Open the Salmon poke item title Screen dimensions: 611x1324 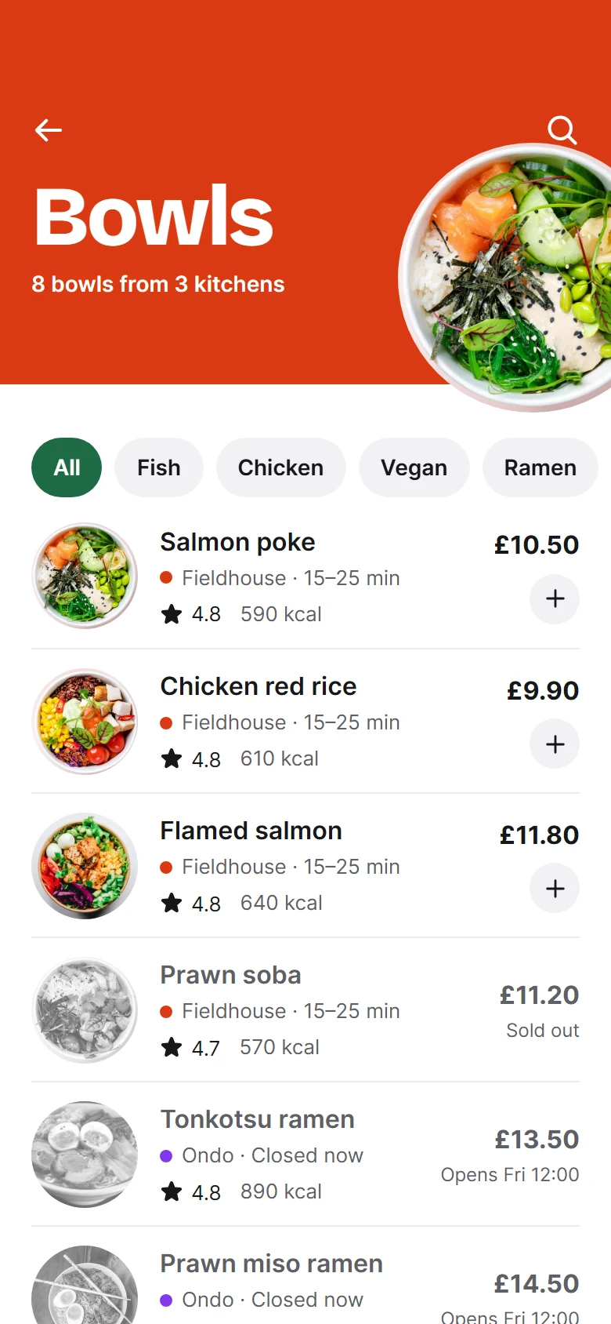tap(237, 542)
